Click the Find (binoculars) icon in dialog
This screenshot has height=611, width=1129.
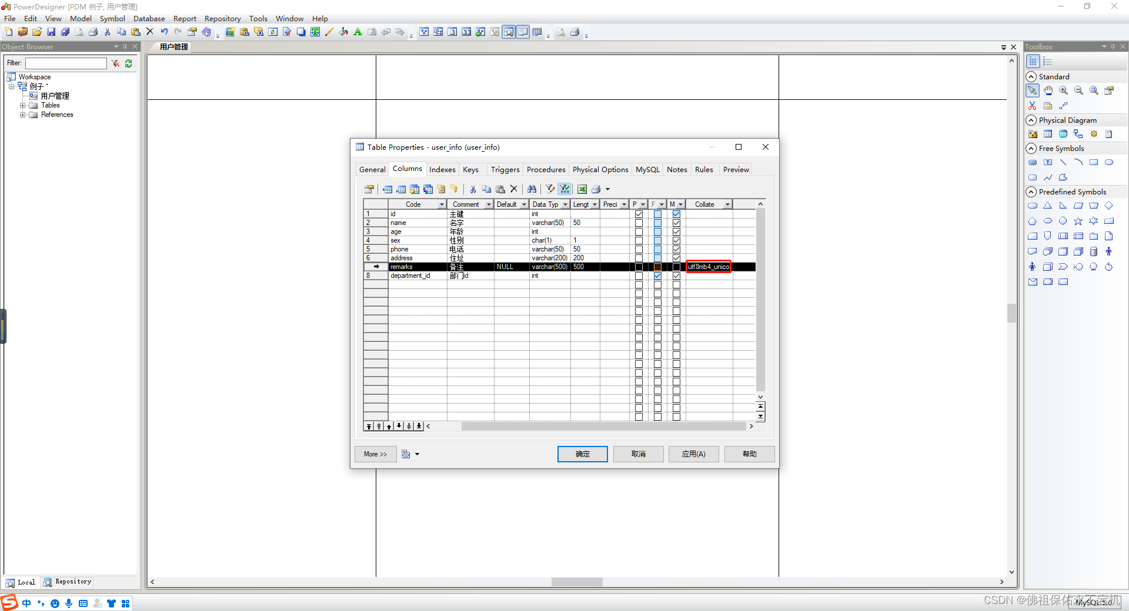532,189
